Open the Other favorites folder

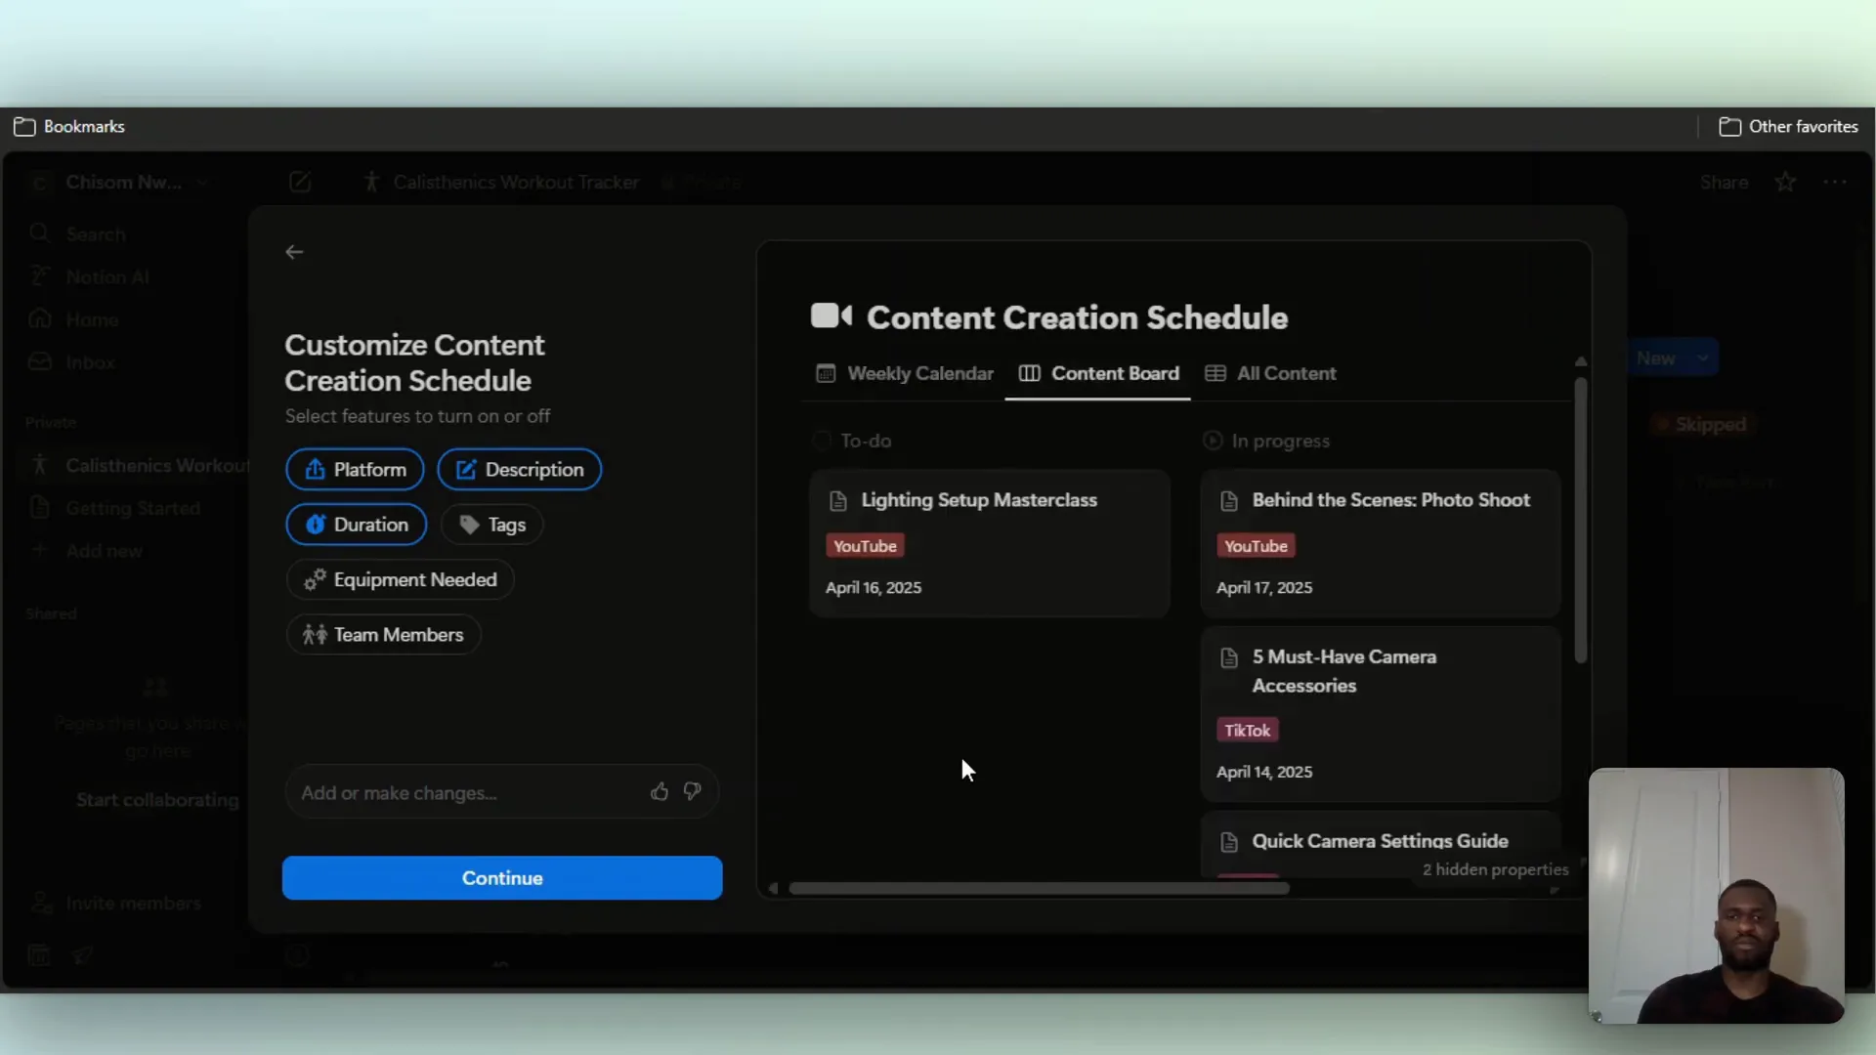1788,127
